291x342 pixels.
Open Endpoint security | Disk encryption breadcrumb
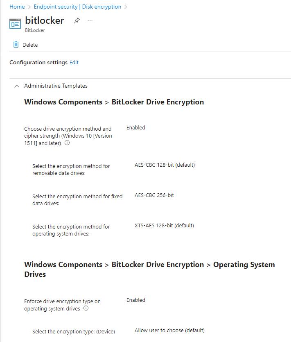point(77,7)
